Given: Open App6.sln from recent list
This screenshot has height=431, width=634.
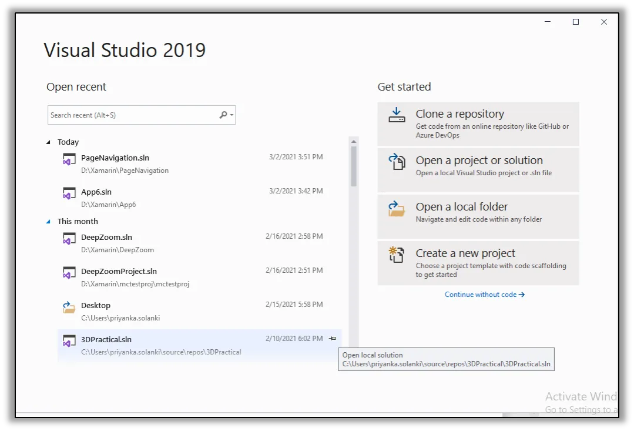Looking at the screenshot, I should pyautogui.click(x=199, y=198).
